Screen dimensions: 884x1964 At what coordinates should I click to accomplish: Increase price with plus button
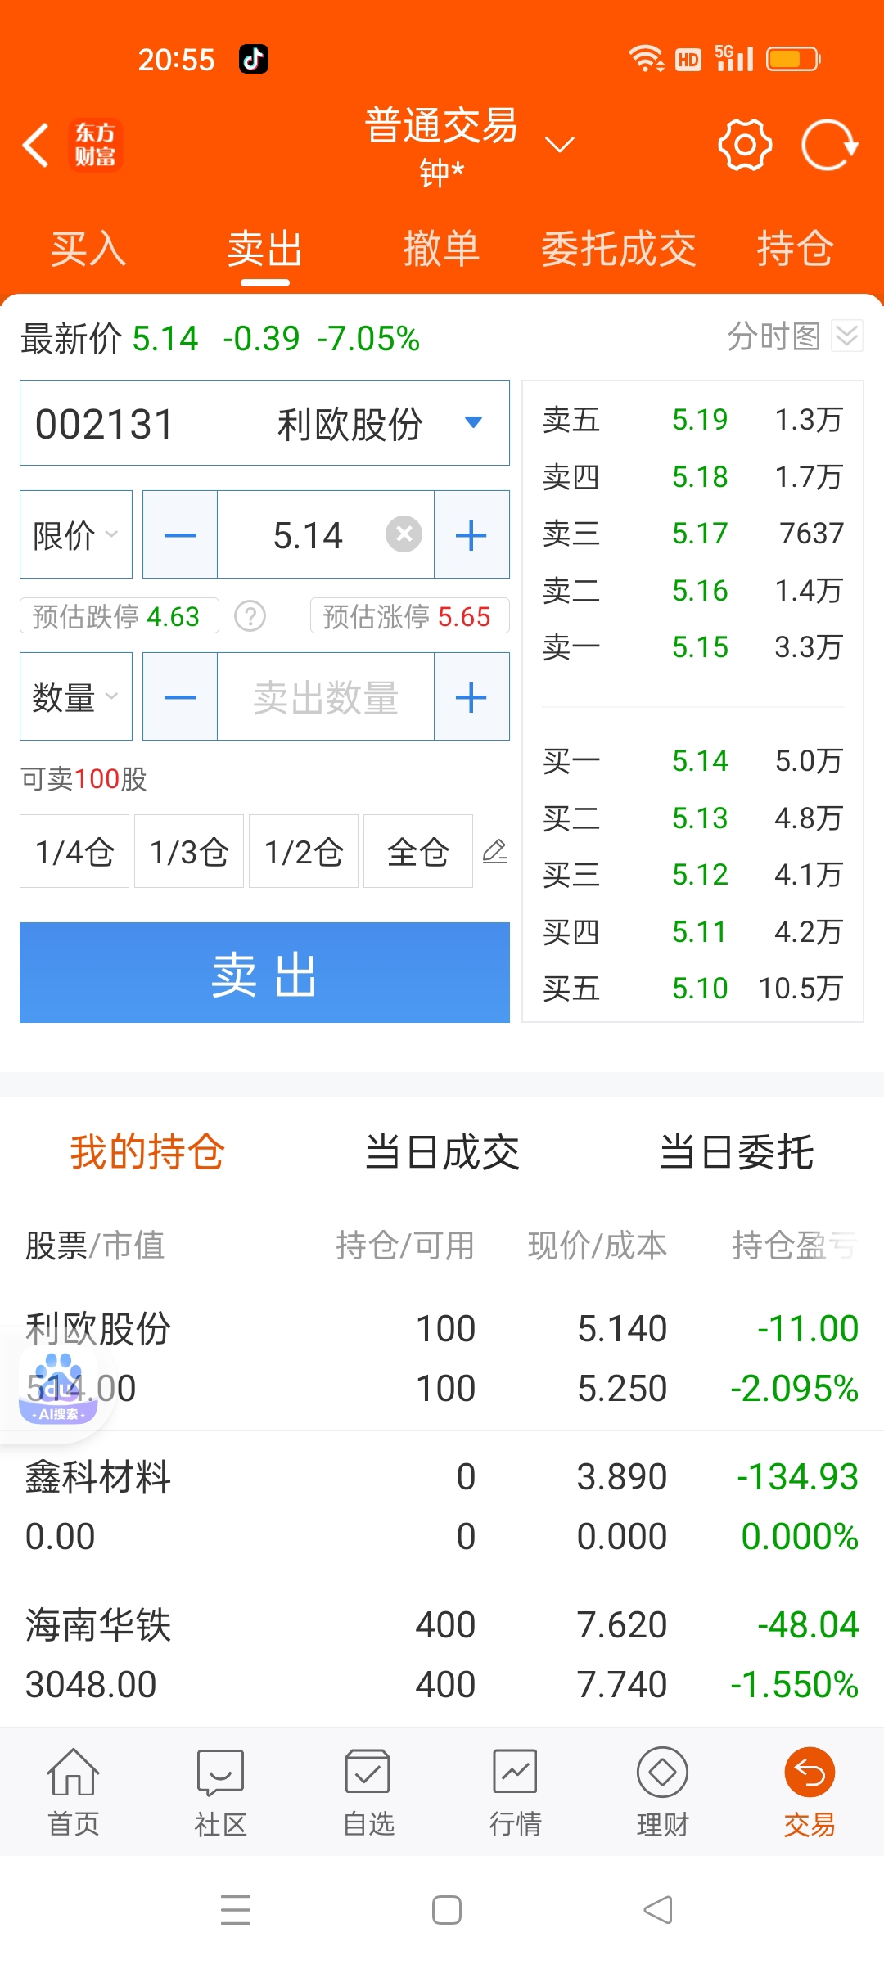(471, 534)
